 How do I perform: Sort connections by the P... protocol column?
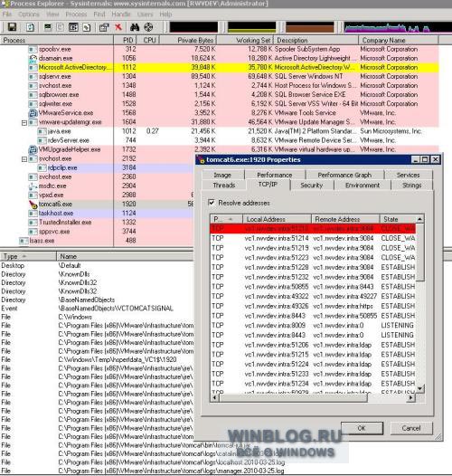tap(226, 219)
